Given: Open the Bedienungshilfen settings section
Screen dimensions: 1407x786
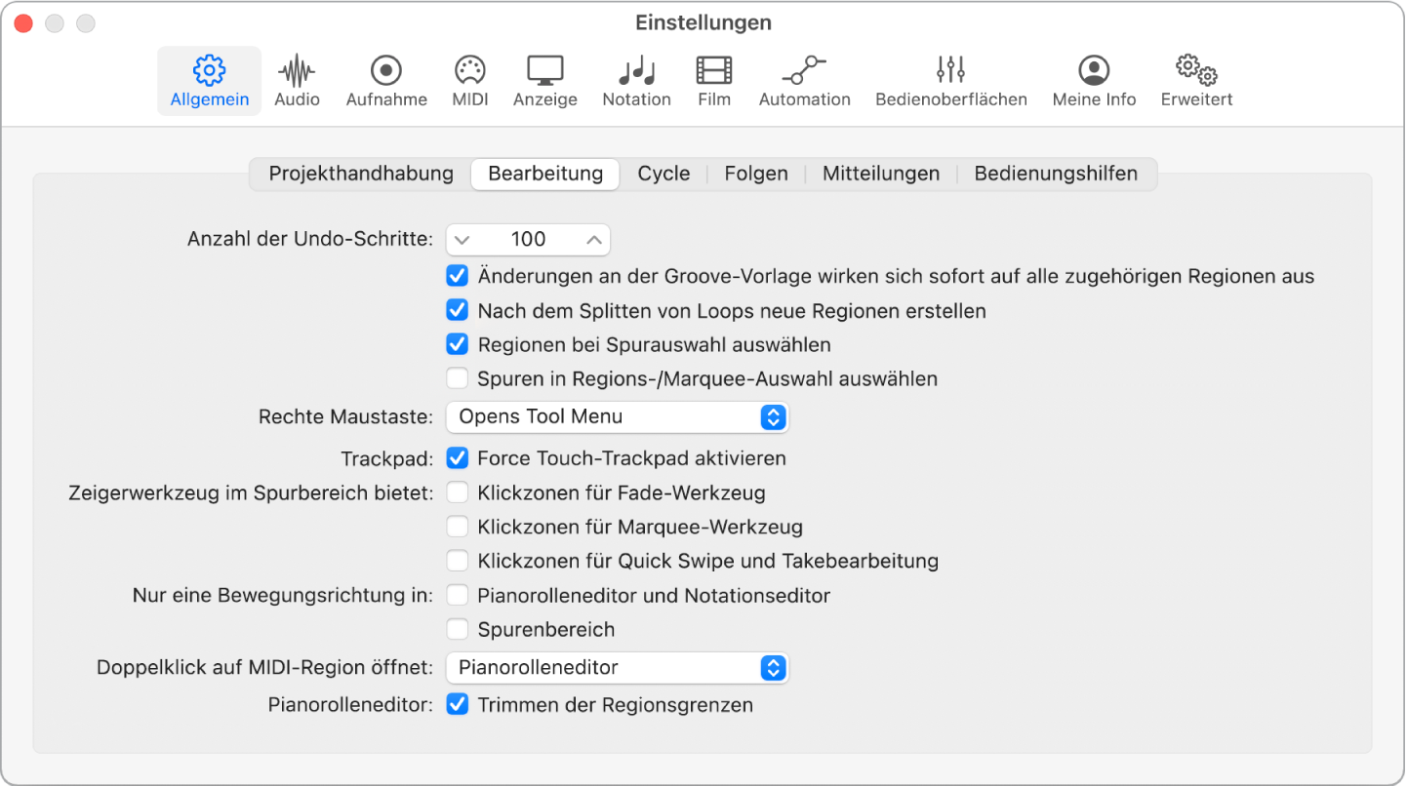Looking at the screenshot, I should click(x=1056, y=173).
